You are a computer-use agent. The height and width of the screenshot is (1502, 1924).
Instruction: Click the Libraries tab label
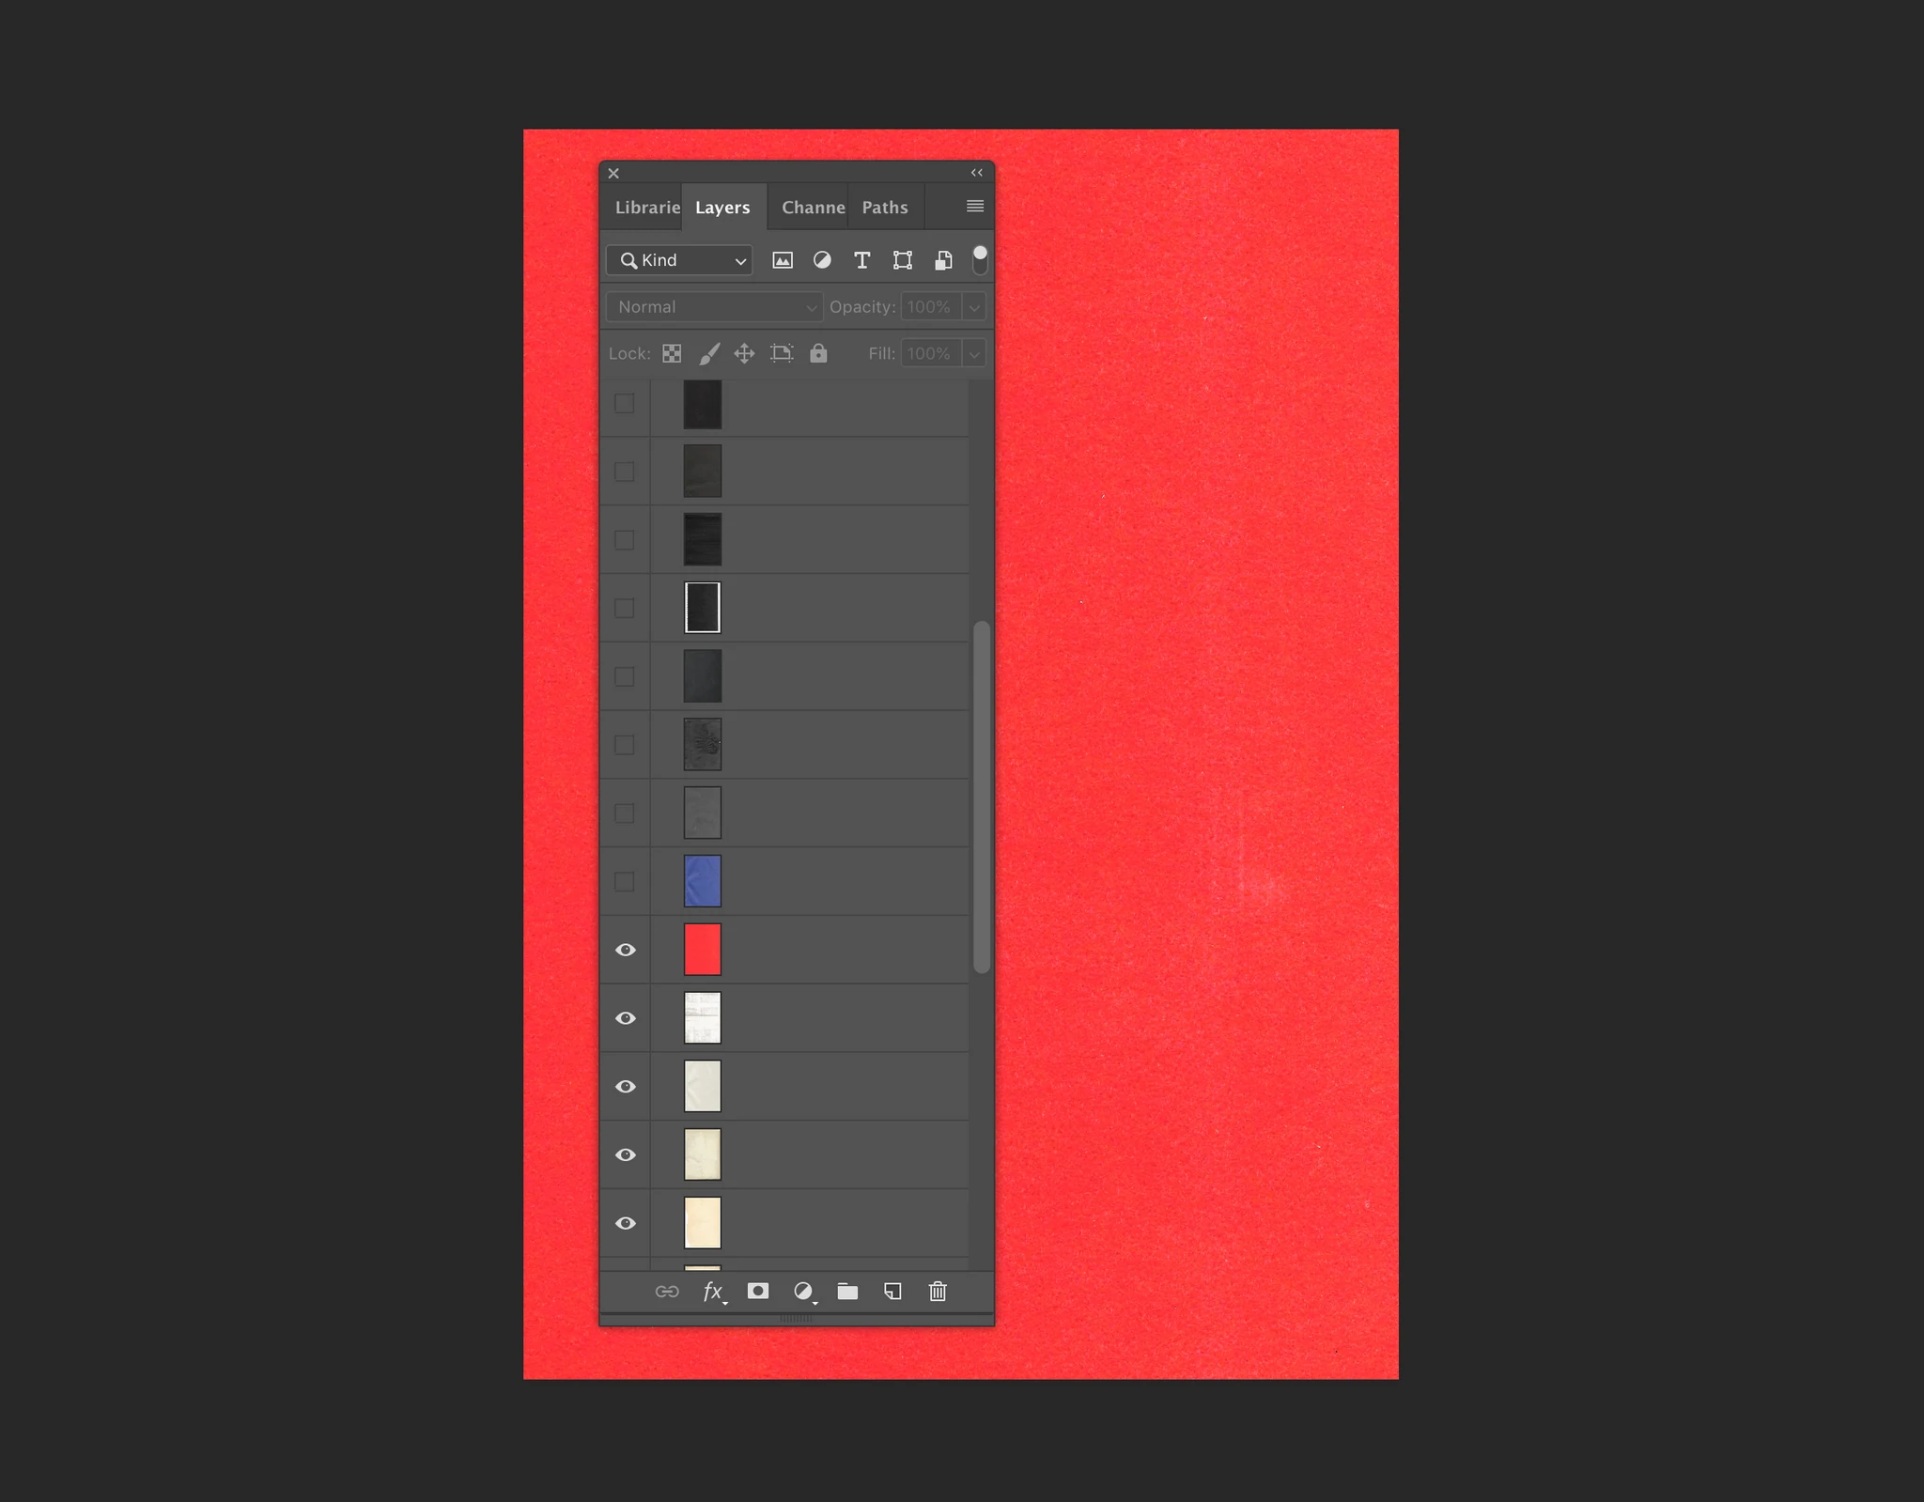click(645, 206)
